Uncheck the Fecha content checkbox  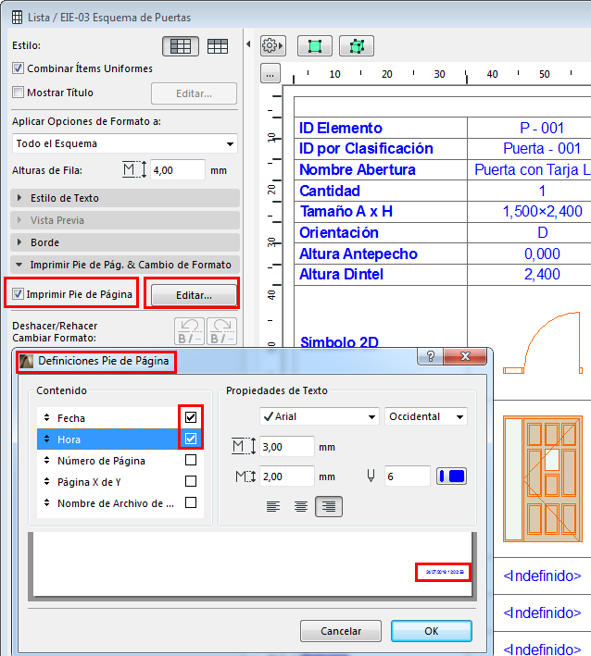(x=191, y=417)
